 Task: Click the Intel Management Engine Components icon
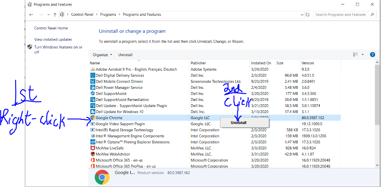click(x=92, y=136)
